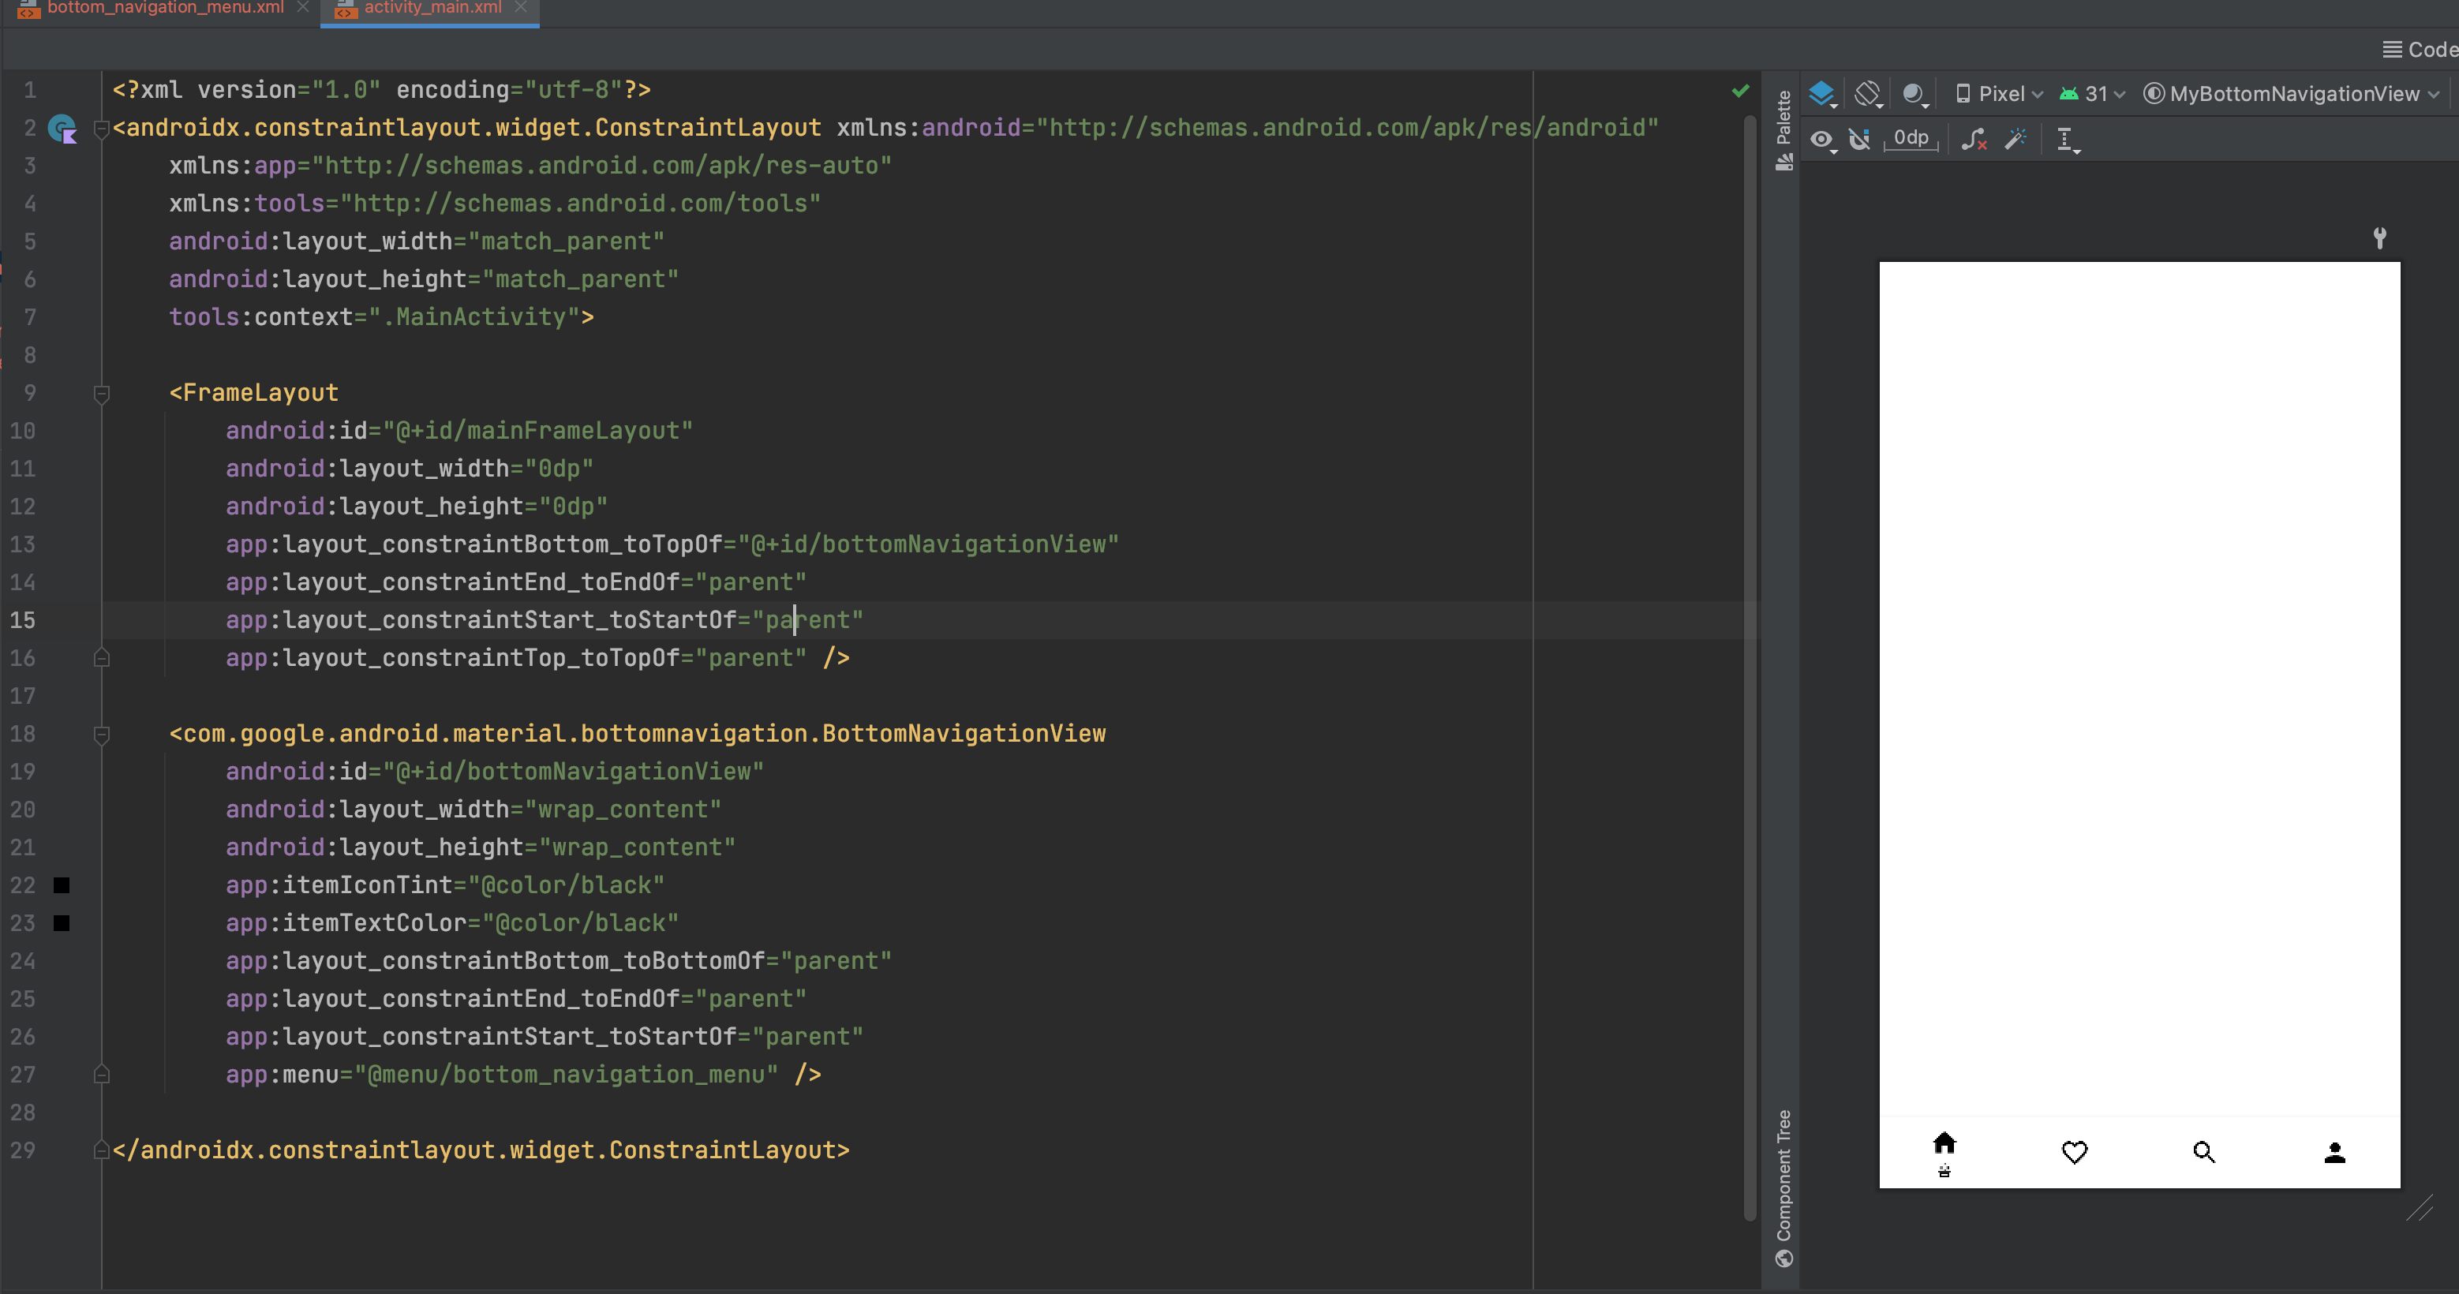Click the orientation rotate icon
Screen dimensions: 2459x1294
pyautogui.click(x=1867, y=94)
